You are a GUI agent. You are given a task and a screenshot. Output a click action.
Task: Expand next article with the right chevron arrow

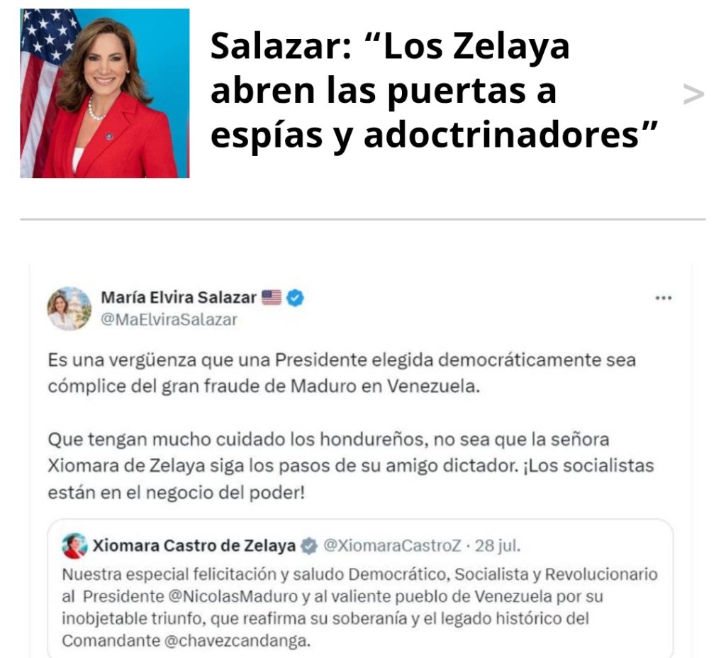693,94
